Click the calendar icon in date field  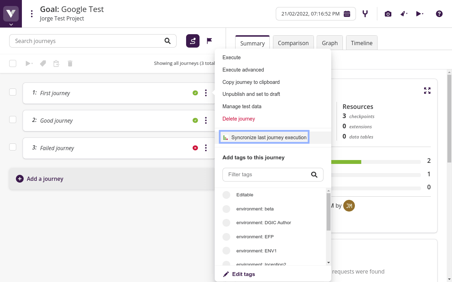click(x=347, y=14)
